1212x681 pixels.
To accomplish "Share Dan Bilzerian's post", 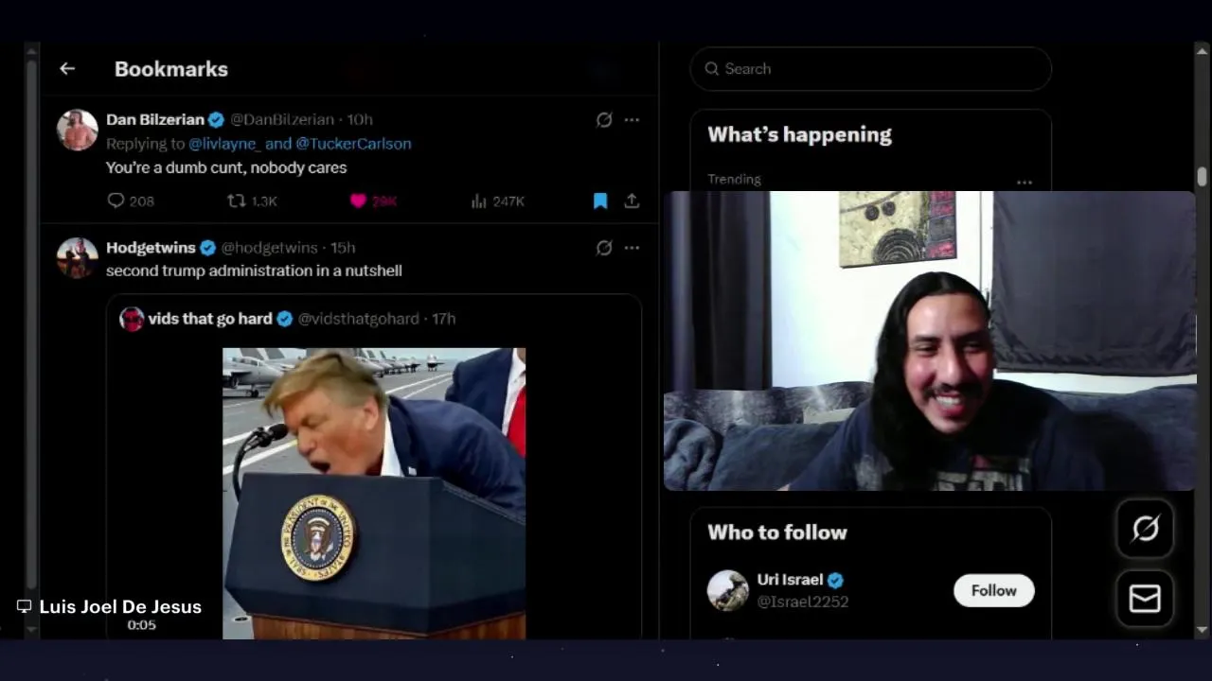I will pyautogui.click(x=632, y=201).
